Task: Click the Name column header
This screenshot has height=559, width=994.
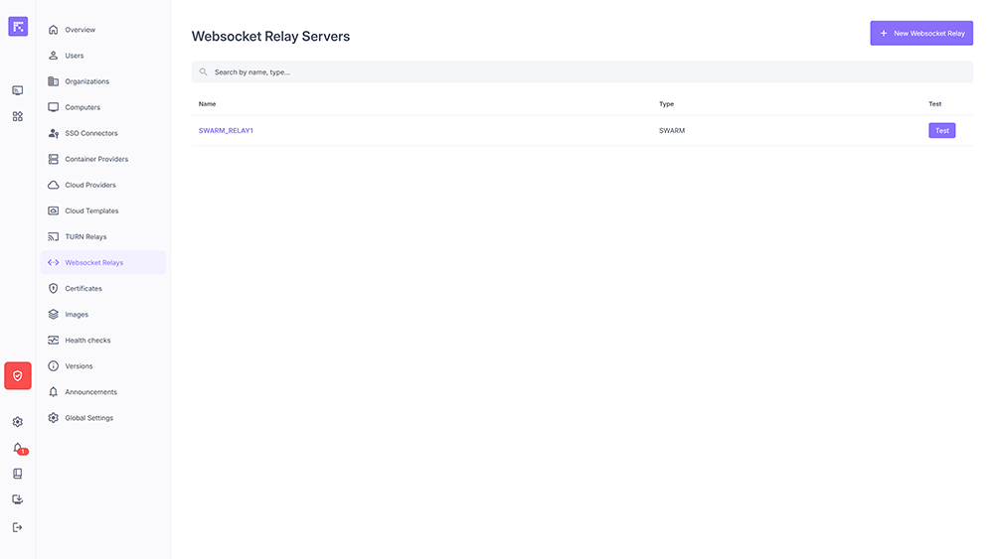Action: tap(207, 104)
